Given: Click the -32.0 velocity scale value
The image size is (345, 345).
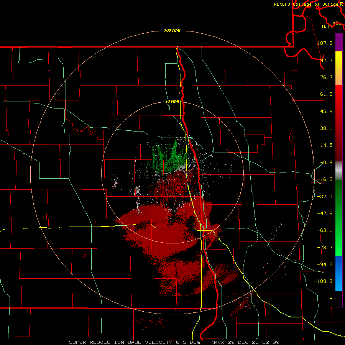Looking at the screenshot, I should [x=325, y=197].
